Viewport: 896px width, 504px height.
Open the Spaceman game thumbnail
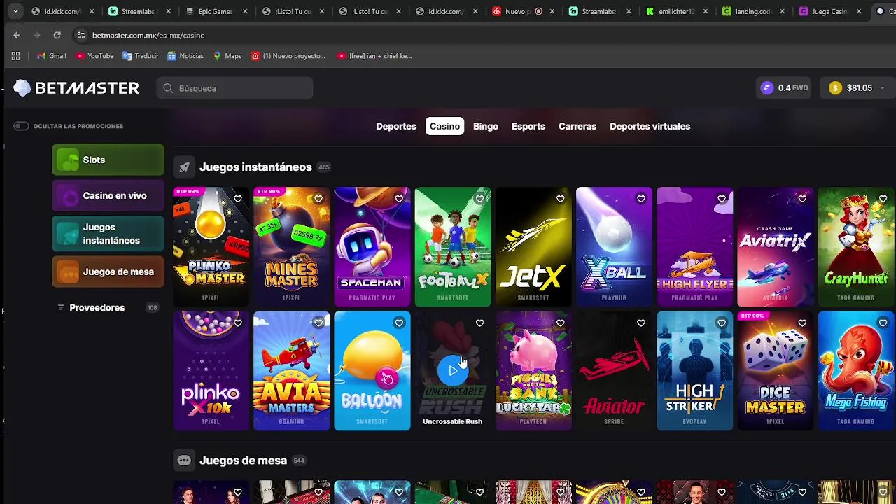(x=372, y=246)
